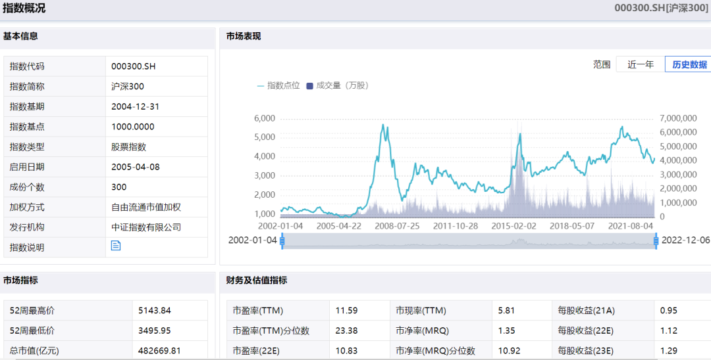Open the 指数说明 document icon
The height and width of the screenshot is (360, 711).
[116, 246]
